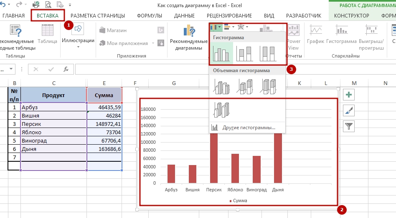Expand the radar chart type dropdown
This screenshot has height=218, width=396.
coord(243,27)
